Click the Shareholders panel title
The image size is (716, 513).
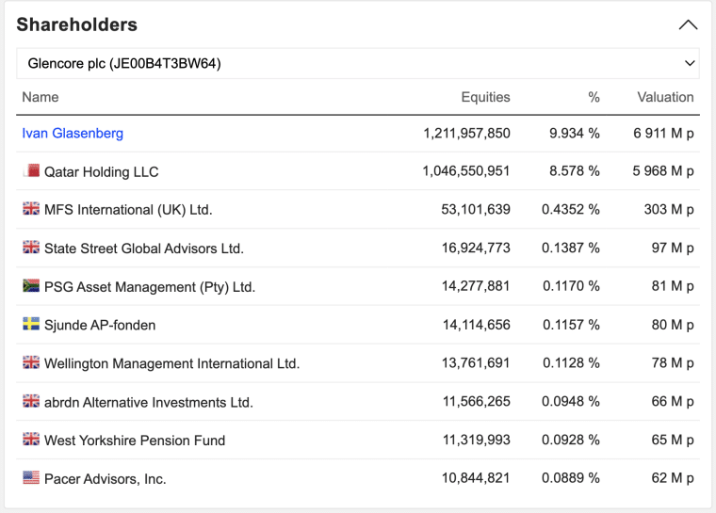76,24
